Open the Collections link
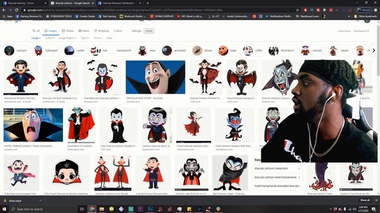Viewport: 380px width, 213px height. point(344,31)
